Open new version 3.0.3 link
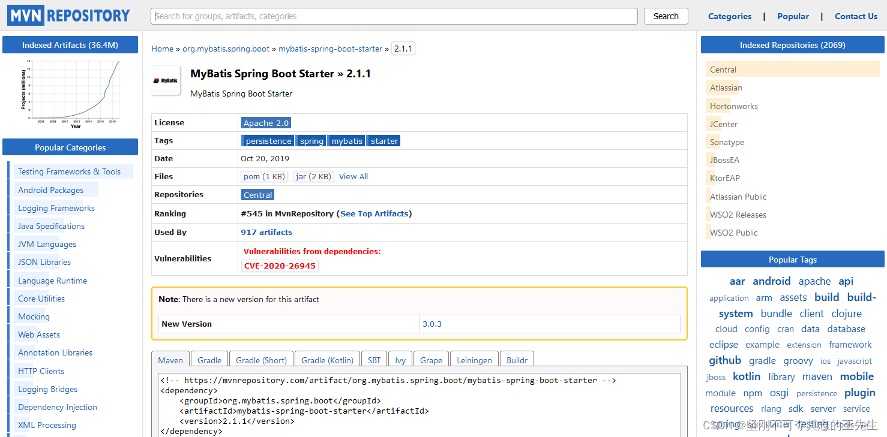This screenshot has height=437, width=887. 432,324
